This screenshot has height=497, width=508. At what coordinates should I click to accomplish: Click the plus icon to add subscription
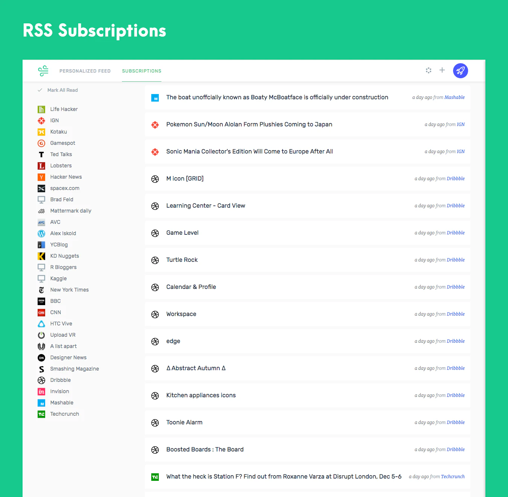[x=442, y=70]
